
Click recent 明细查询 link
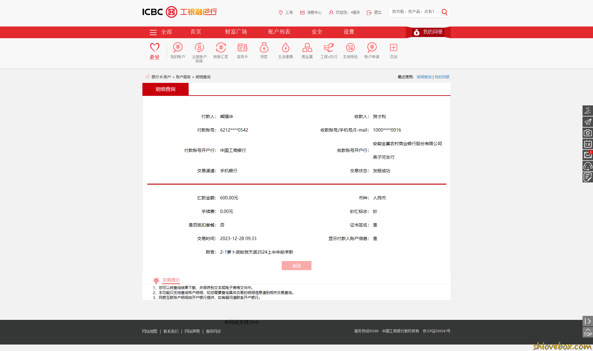click(x=424, y=77)
